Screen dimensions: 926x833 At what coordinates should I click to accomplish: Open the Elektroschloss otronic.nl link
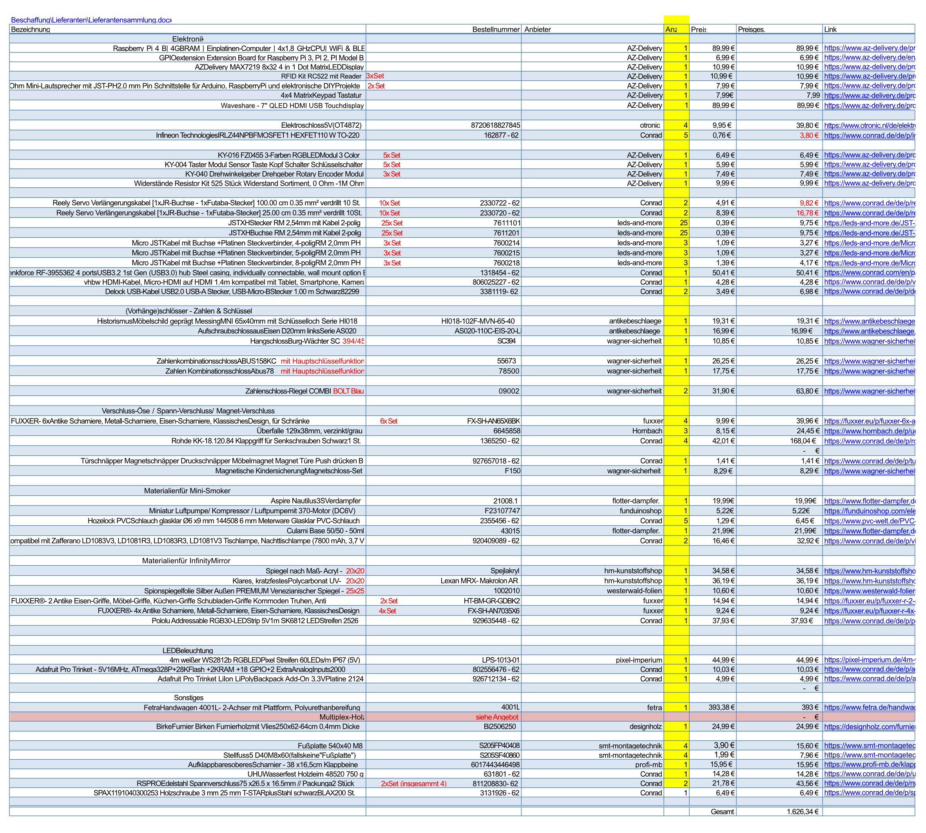point(869,125)
